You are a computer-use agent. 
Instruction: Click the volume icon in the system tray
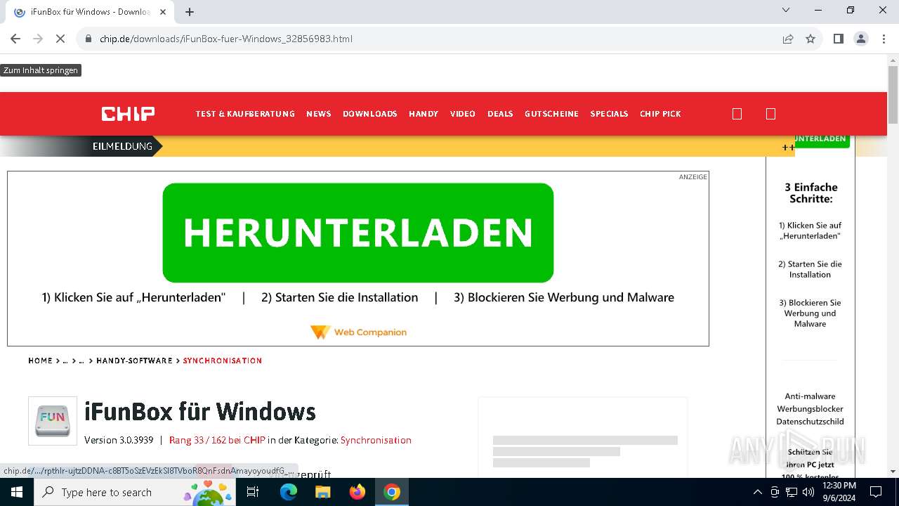pyautogui.click(x=808, y=492)
